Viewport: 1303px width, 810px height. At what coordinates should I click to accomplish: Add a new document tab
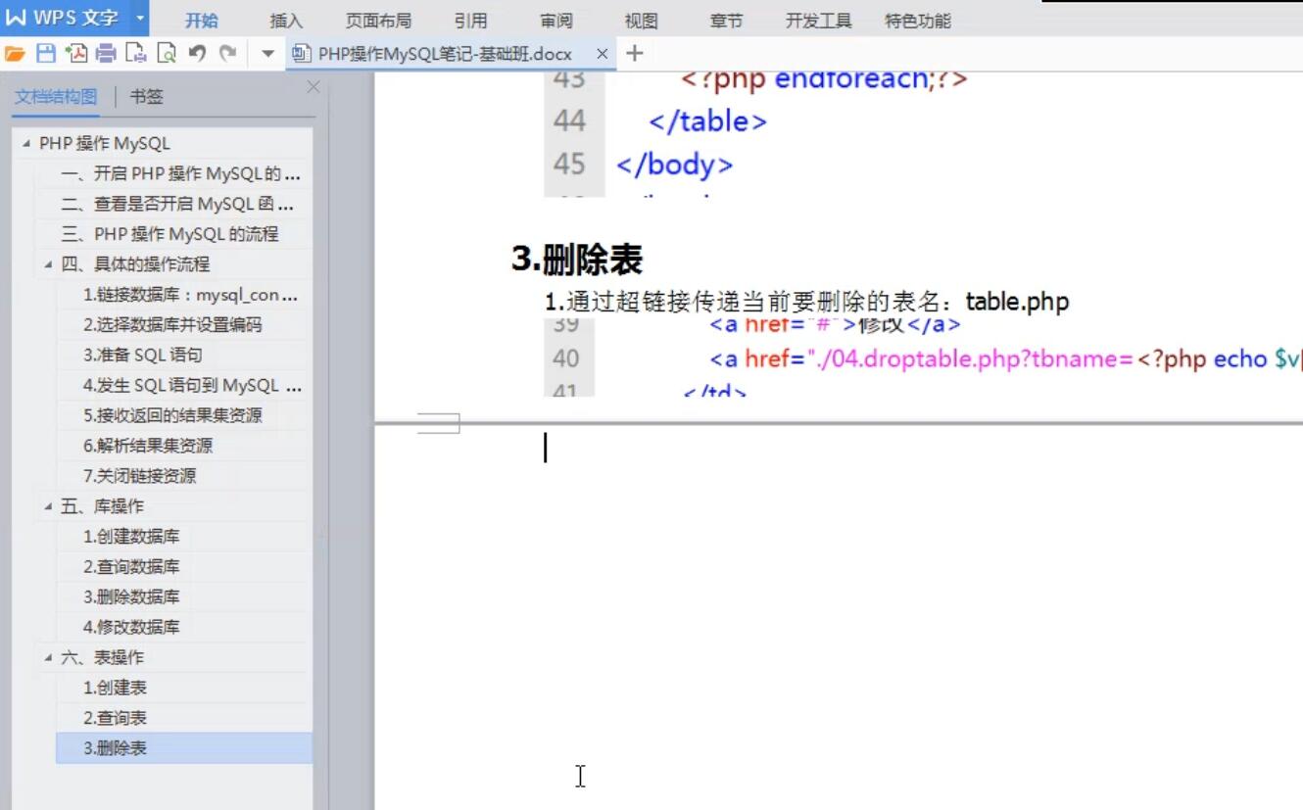click(634, 54)
